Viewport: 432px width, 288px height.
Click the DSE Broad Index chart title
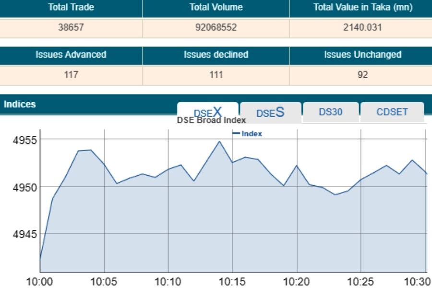click(211, 120)
